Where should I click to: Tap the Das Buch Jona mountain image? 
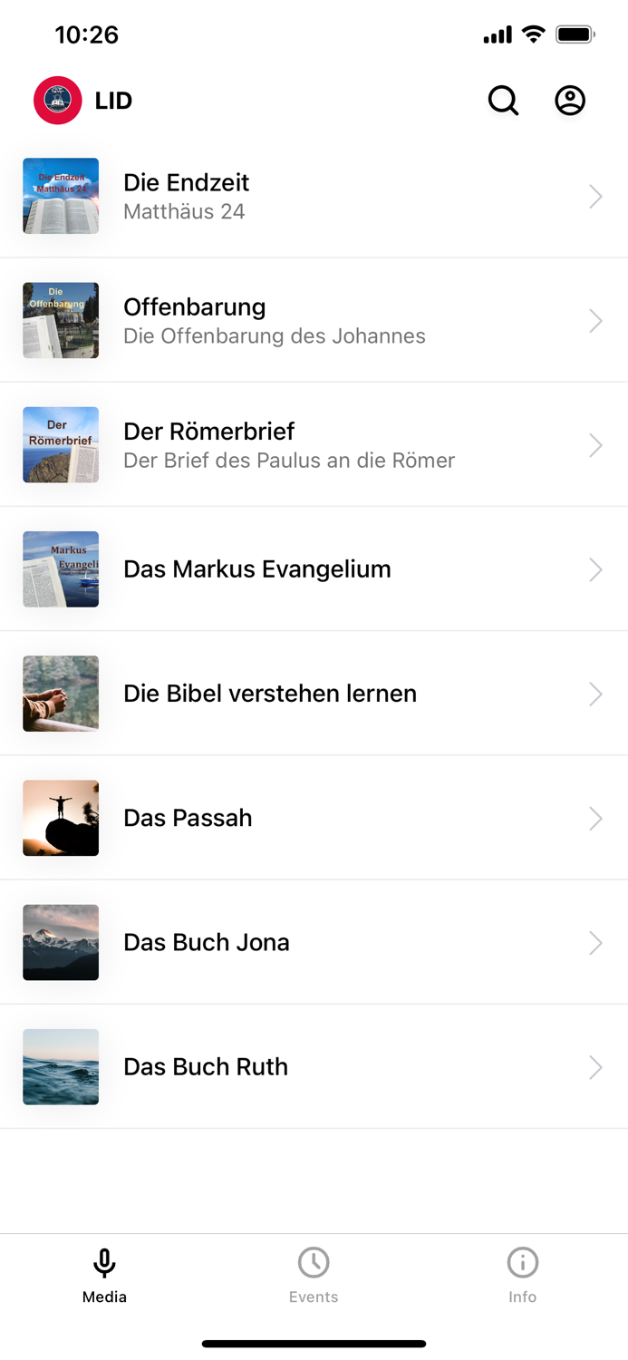pyautogui.click(x=60, y=942)
